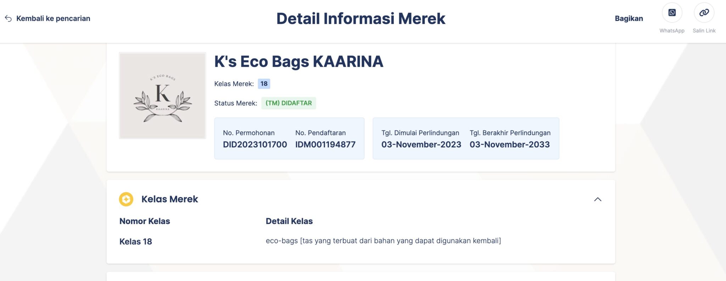726x281 pixels.
Task: Click the green (TM) DIDAFTAR status badge
Action: point(289,103)
